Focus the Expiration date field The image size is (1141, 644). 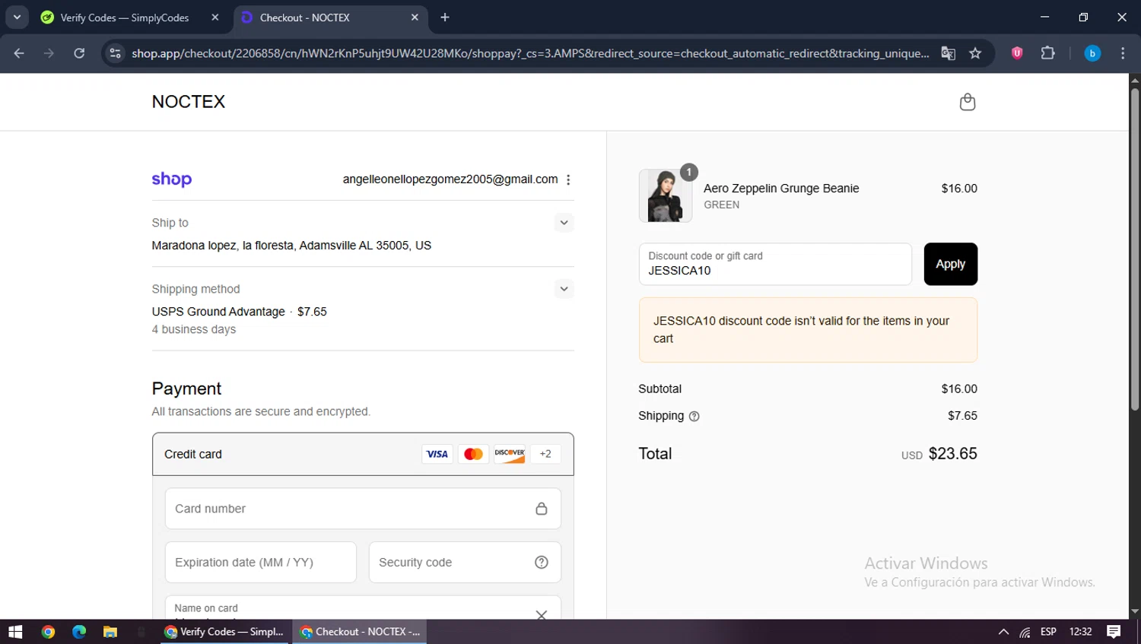pos(261,562)
